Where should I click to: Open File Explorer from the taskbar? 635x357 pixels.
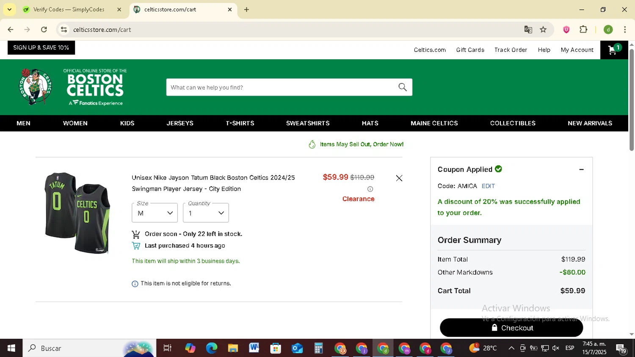pyautogui.click(x=233, y=348)
